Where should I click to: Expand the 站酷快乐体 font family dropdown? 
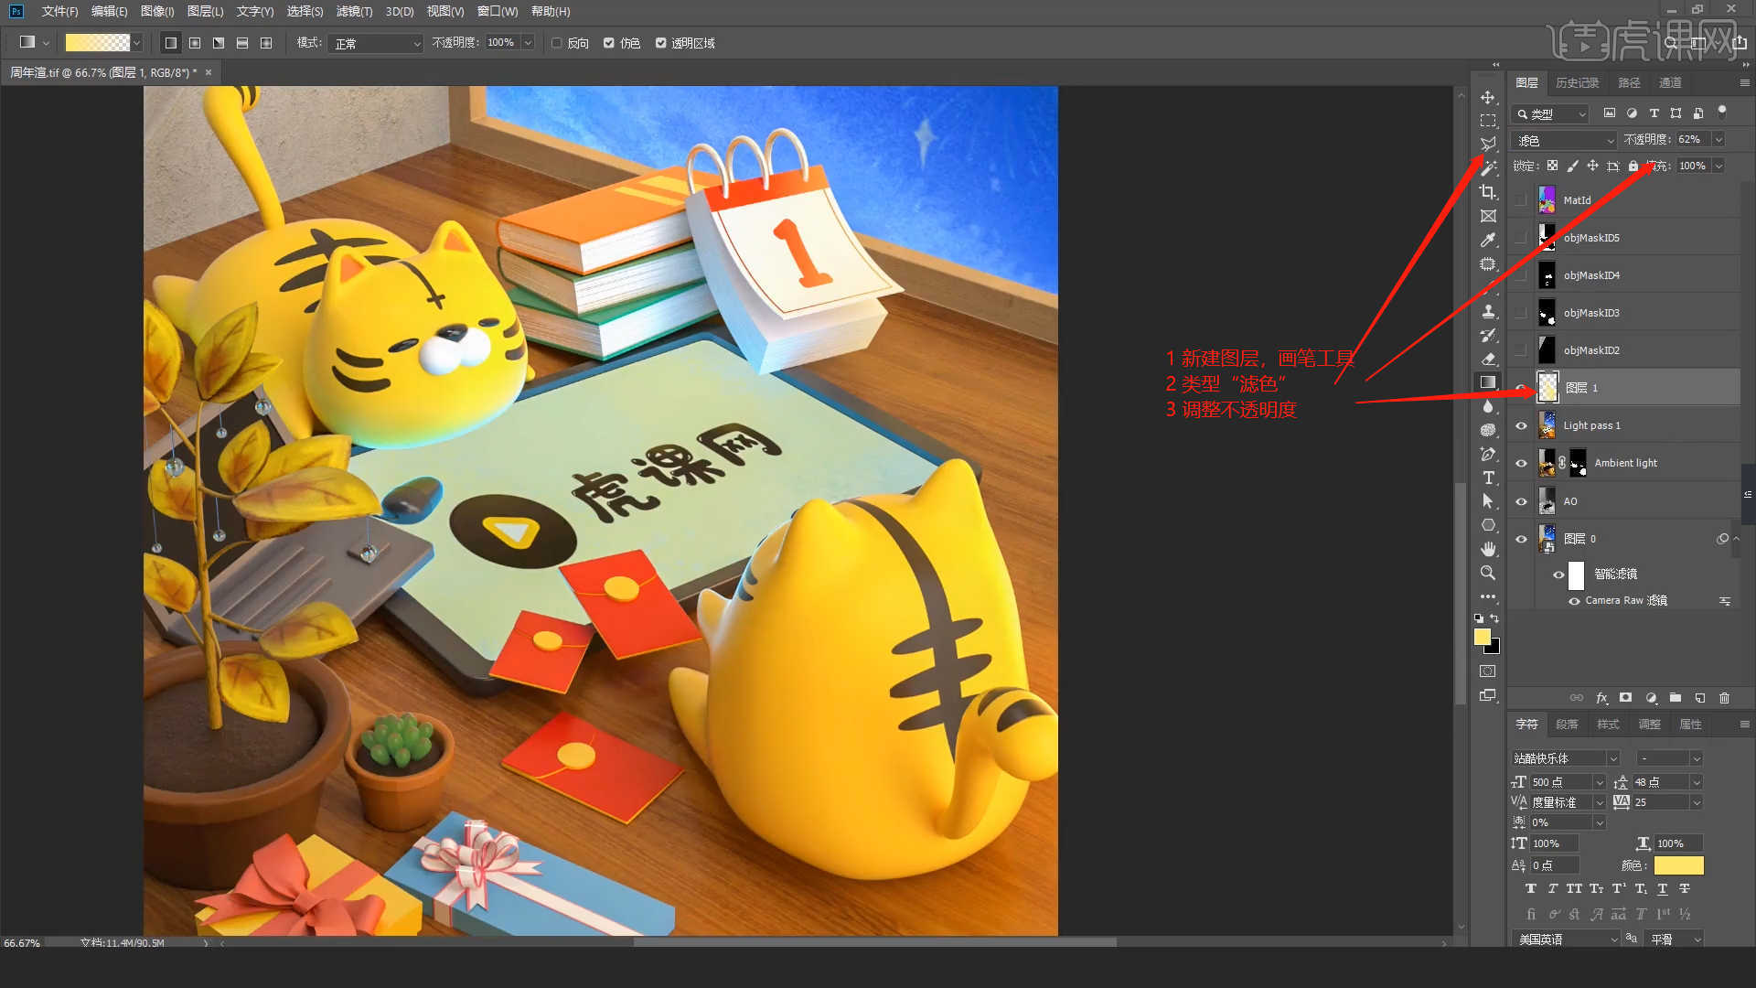click(1613, 758)
